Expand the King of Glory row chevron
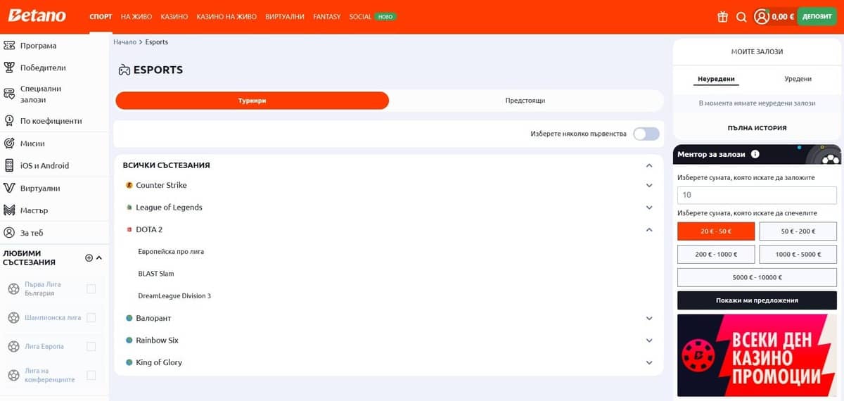Image resolution: width=844 pixels, height=401 pixels. (x=649, y=362)
